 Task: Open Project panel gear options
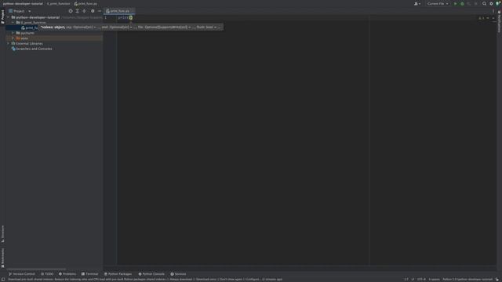pyautogui.click(x=93, y=11)
